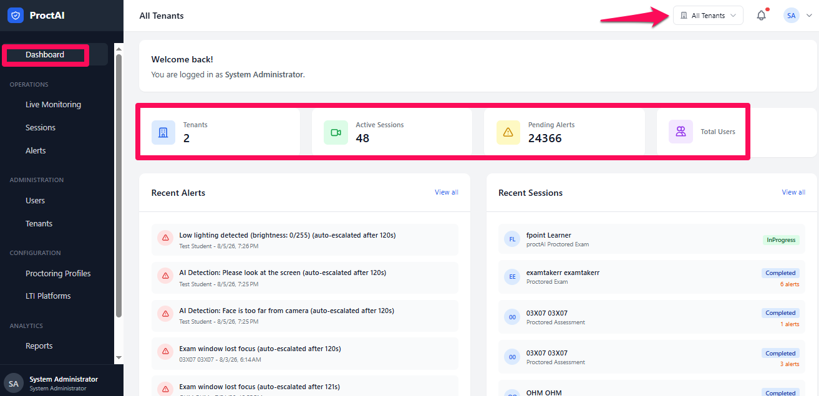819x396 pixels.
Task: Click the sidebar vertical scrollbar
Action: (x=119, y=187)
